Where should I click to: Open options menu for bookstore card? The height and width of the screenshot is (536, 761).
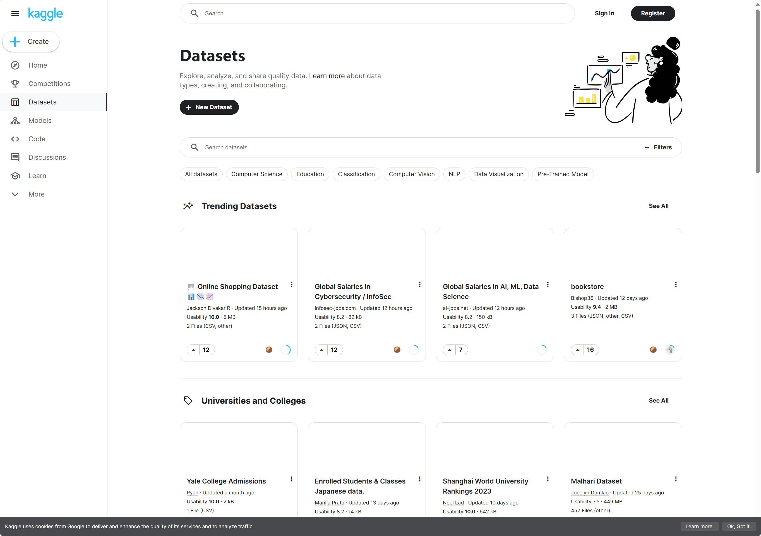pos(676,284)
